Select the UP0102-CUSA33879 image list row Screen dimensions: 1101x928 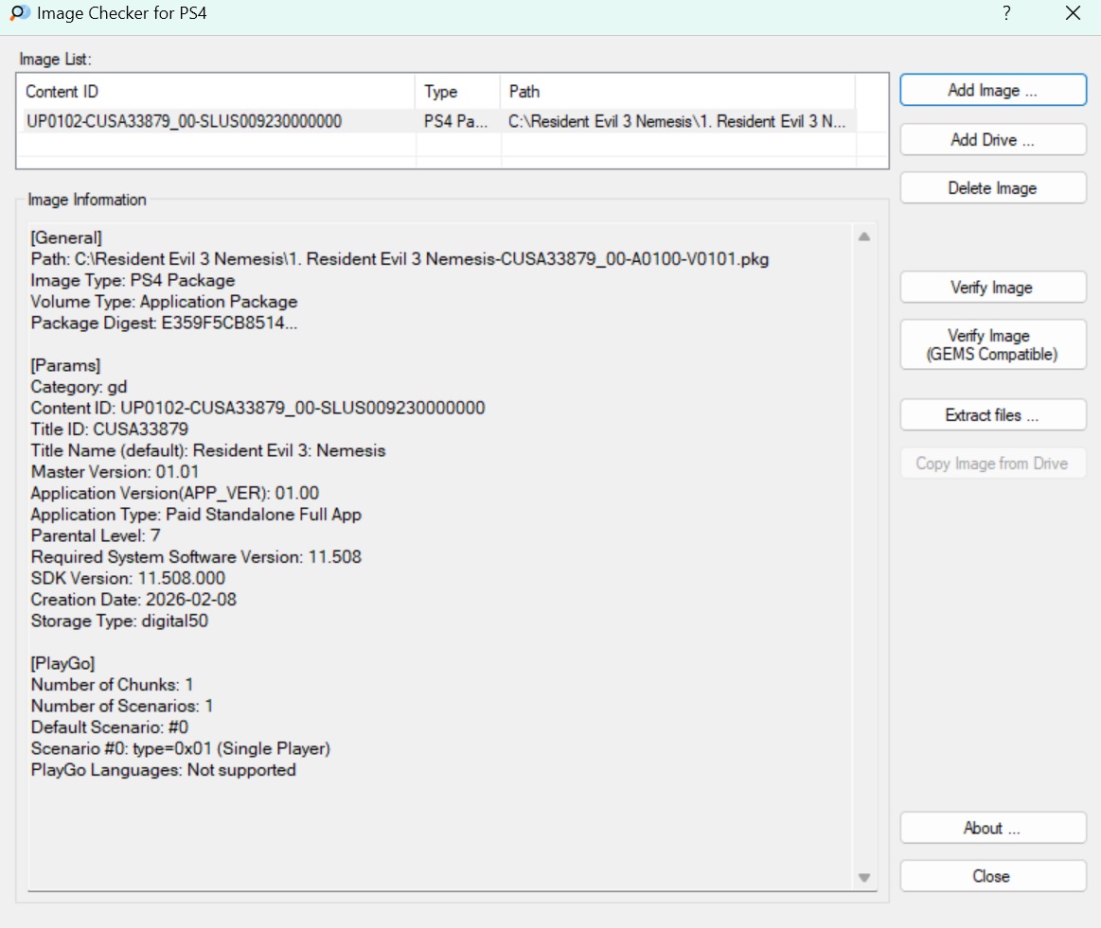436,121
